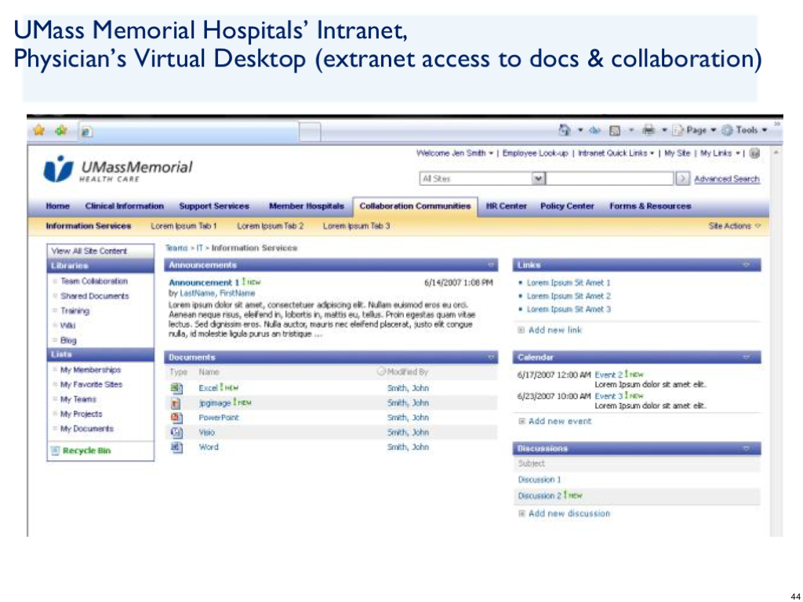Open the Site Actions dropdown
Screen dimensions: 803x602
734,226
